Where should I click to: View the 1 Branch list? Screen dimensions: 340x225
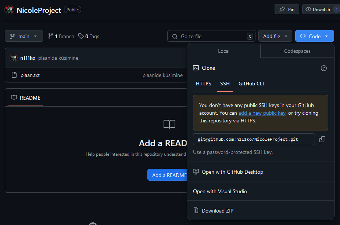61,36
